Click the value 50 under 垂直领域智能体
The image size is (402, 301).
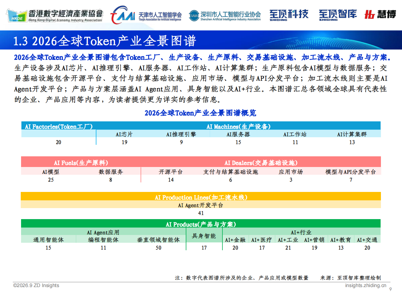click(159, 248)
